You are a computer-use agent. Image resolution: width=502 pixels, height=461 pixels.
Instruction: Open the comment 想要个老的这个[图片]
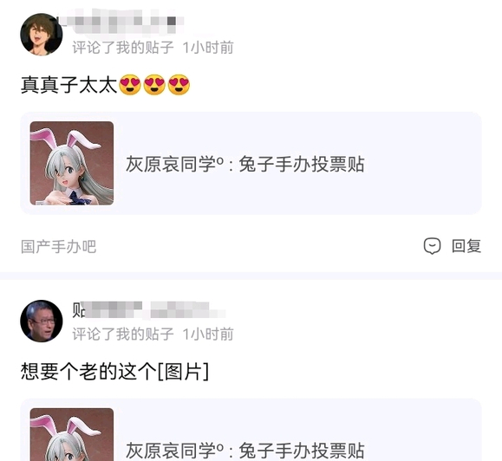coord(114,372)
